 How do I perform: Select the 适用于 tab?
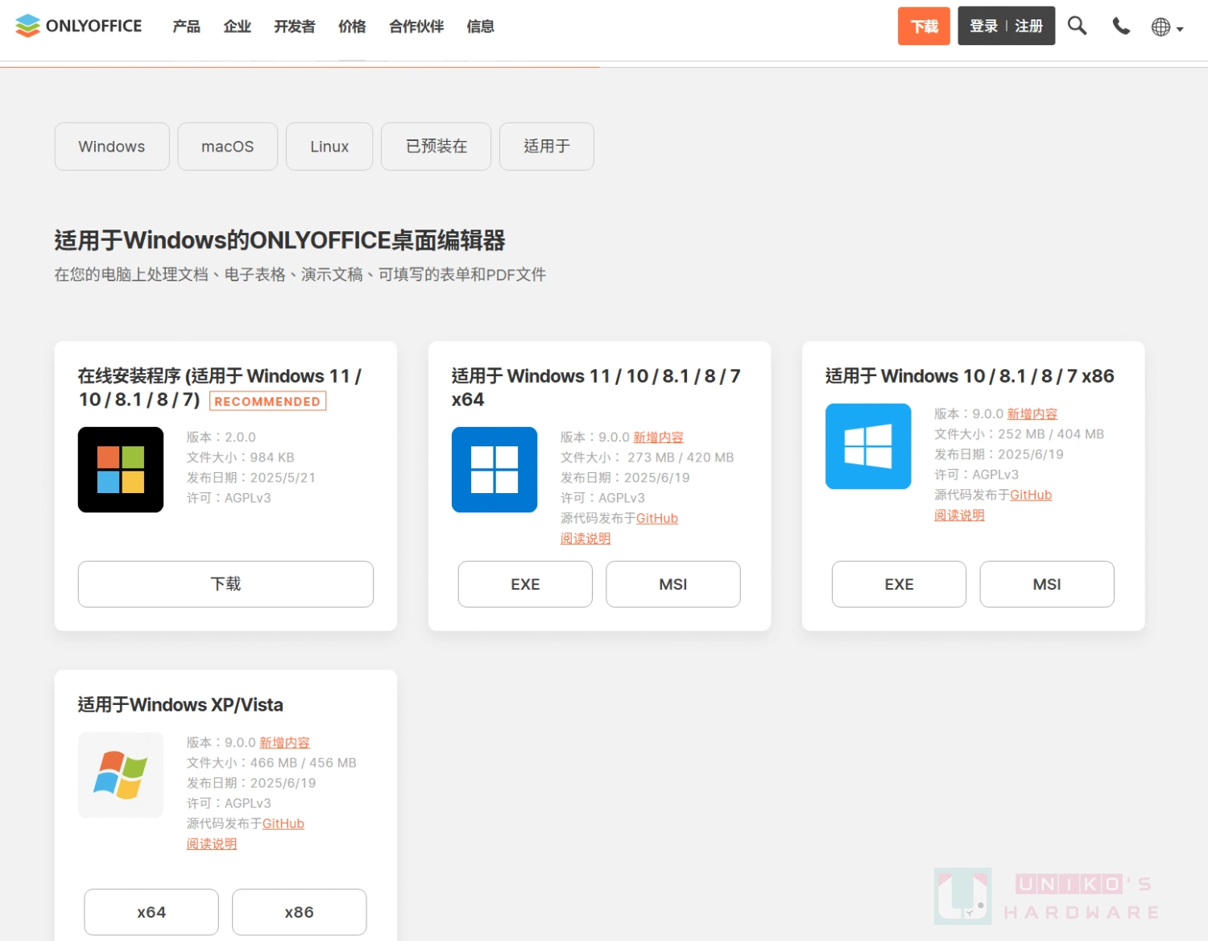point(547,147)
